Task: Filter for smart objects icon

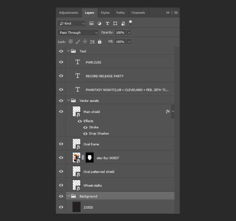Action: (123, 23)
